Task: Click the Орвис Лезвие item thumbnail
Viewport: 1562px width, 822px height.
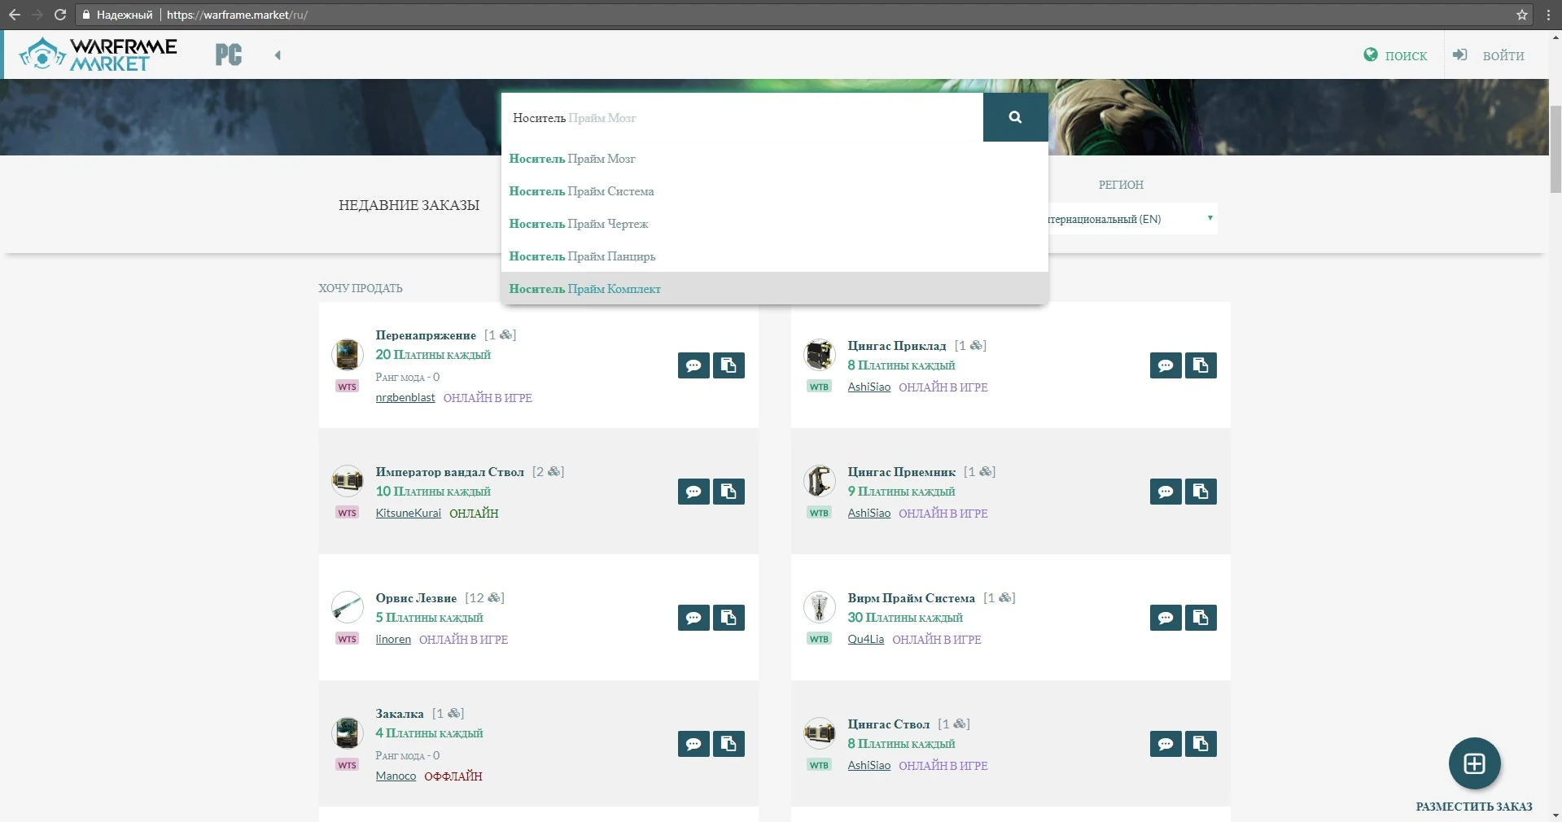Action: (x=348, y=607)
